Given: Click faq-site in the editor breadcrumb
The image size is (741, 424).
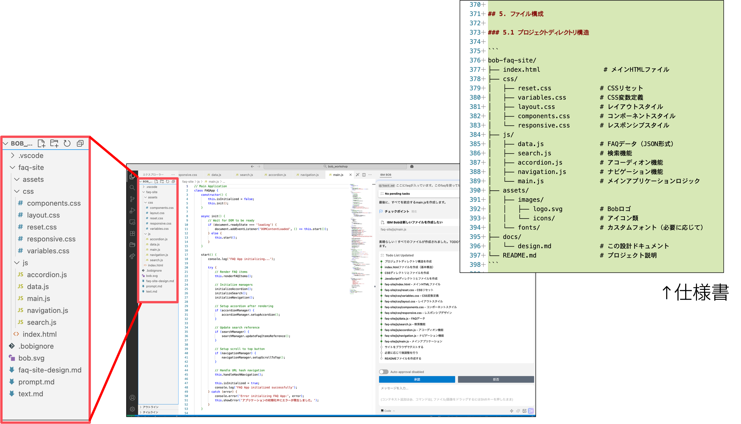Looking at the screenshot, I should 188,182.
